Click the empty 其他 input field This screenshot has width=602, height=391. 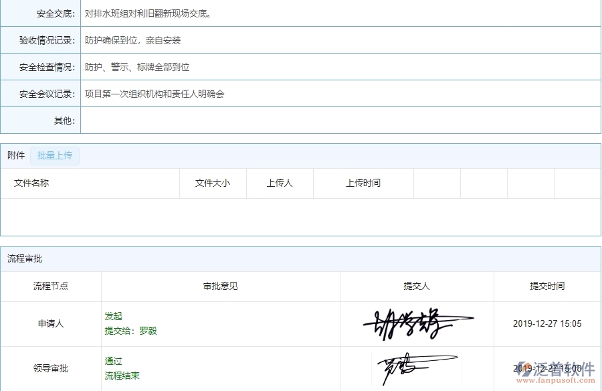[268, 120]
